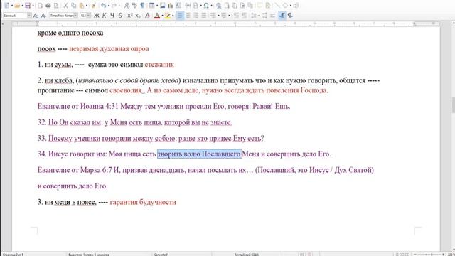The image size is (455, 256).
Task: Expand the font color dropdown arrow
Action: pos(162,16)
